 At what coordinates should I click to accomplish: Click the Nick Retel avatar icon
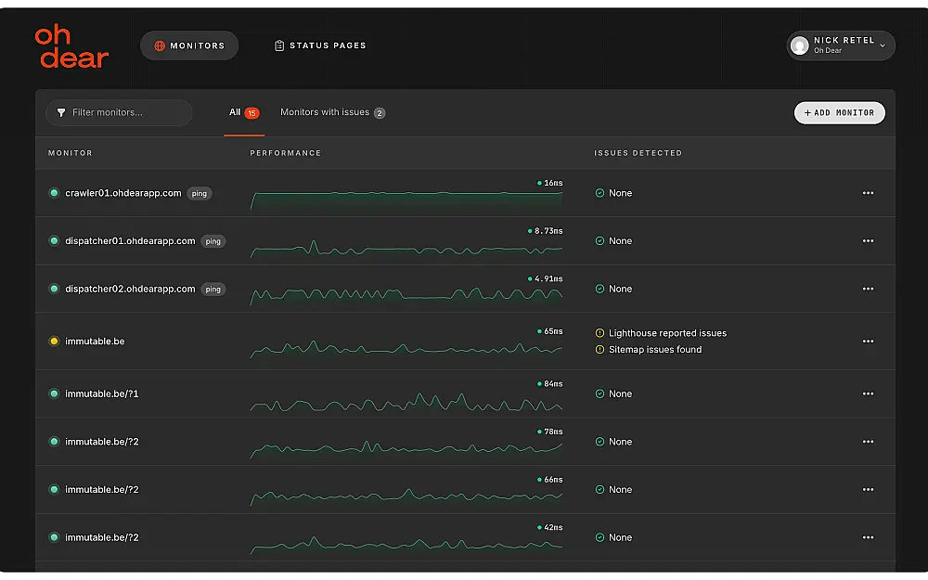pyautogui.click(x=800, y=45)
